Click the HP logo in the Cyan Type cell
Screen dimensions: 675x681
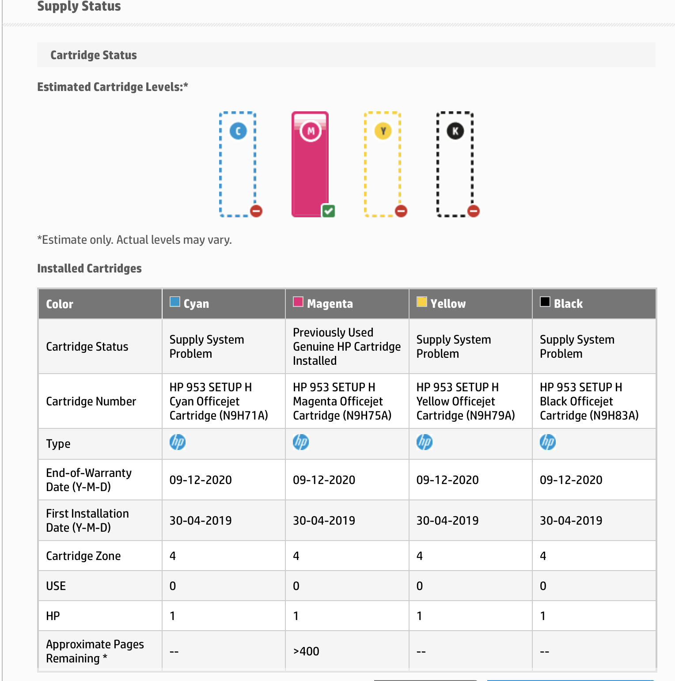tap(177, 442)
